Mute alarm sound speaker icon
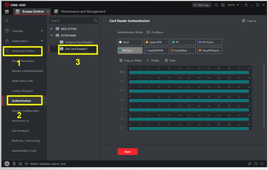The width and height of the screenshot is (268, 170). pos(26,164)
